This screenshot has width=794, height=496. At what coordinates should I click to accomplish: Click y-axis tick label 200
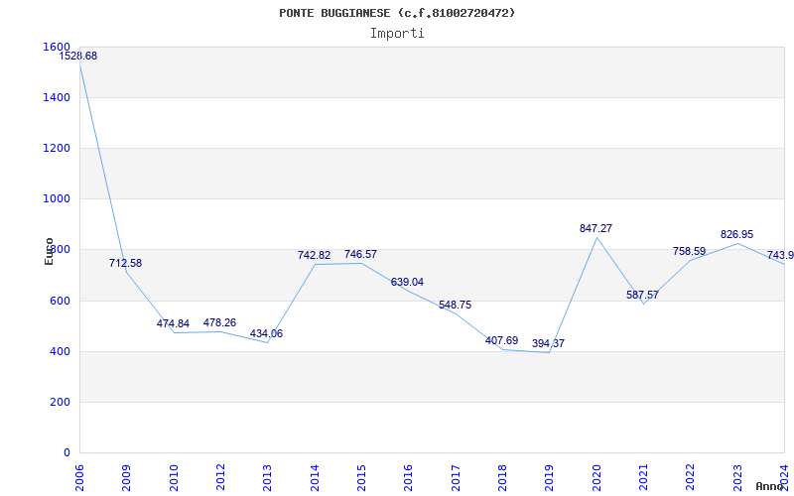(61, 403)
